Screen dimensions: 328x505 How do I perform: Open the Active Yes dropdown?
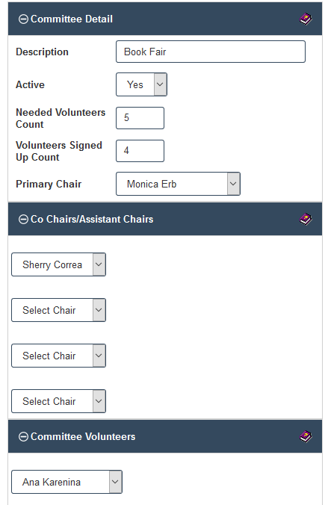tap(141, 84)
